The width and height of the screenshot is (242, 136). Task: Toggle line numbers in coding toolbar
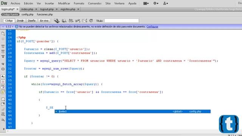pos(3,76)
